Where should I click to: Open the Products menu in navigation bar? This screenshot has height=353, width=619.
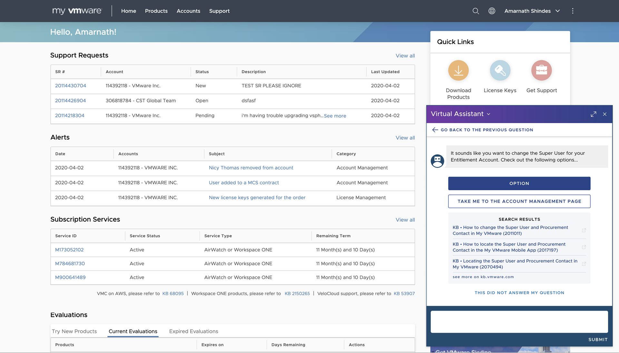pyautogui.click(x=156, y=11)
